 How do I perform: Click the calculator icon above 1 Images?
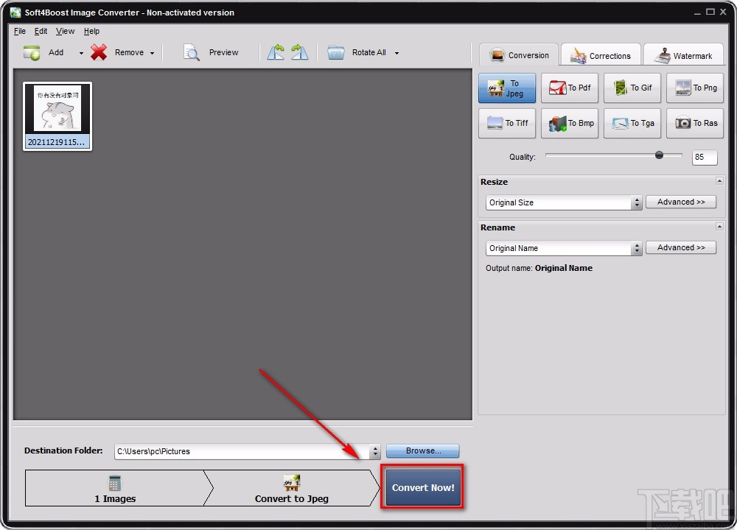(115, 483)
